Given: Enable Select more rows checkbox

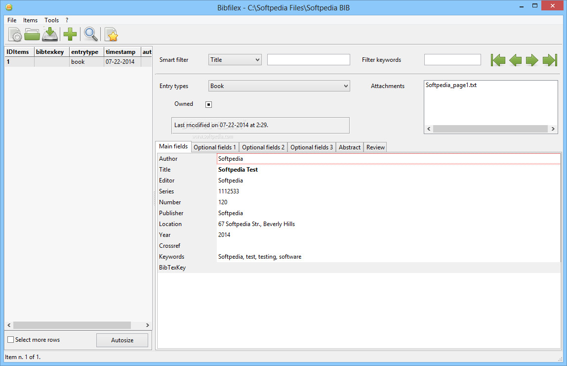Looking at the screenshot, I should (11, 340).
